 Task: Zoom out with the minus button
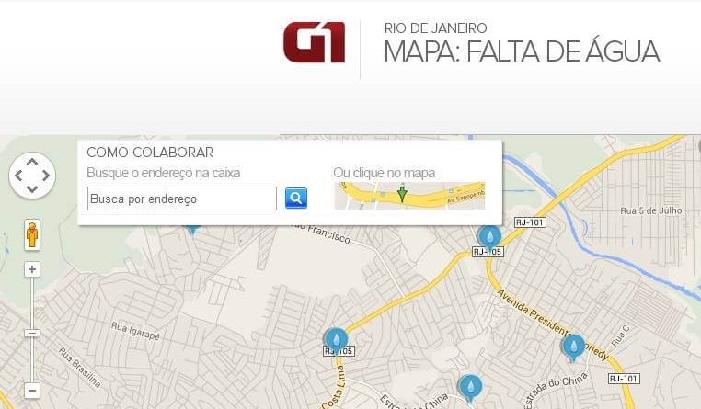32,391
